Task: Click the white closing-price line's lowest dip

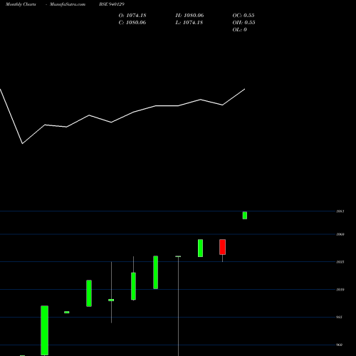Action: (23, 143)
